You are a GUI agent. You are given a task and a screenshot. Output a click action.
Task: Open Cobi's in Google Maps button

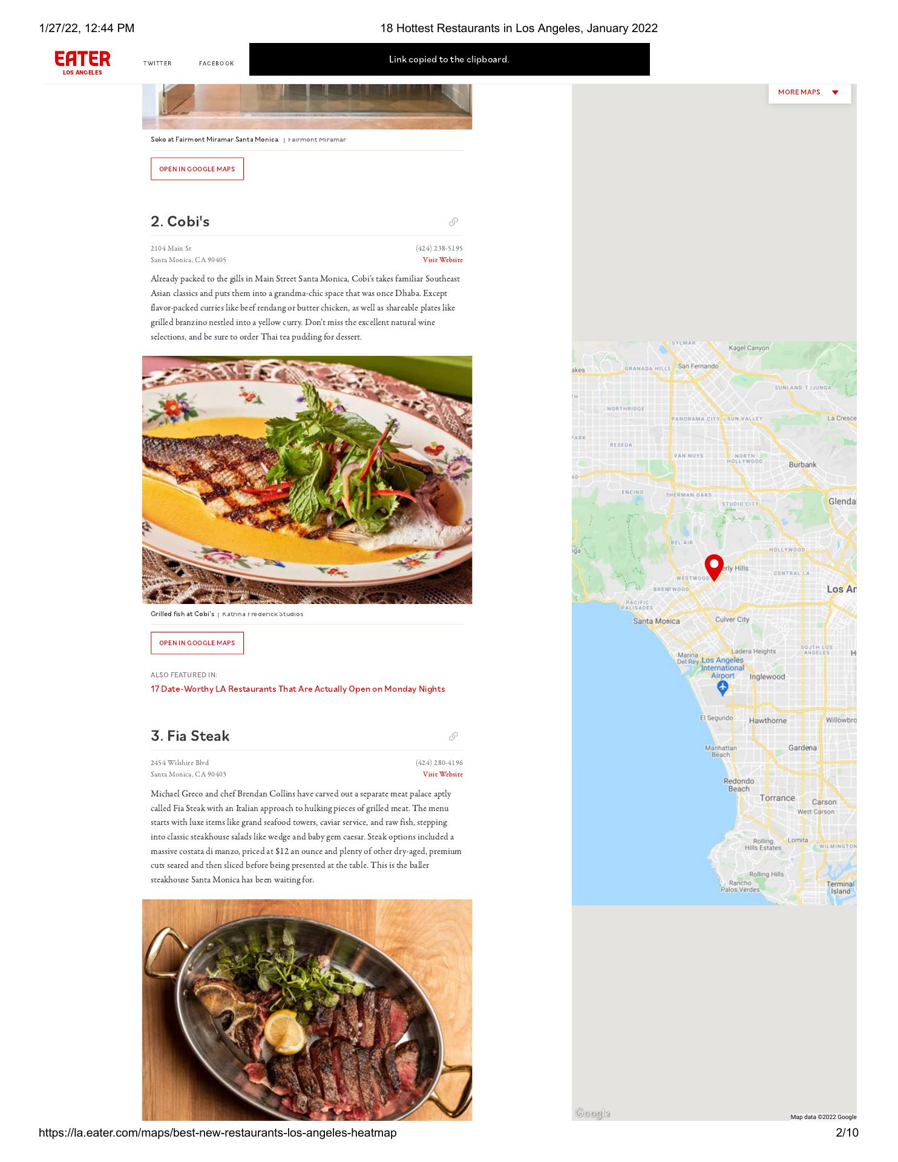click(x=197, y=643)
